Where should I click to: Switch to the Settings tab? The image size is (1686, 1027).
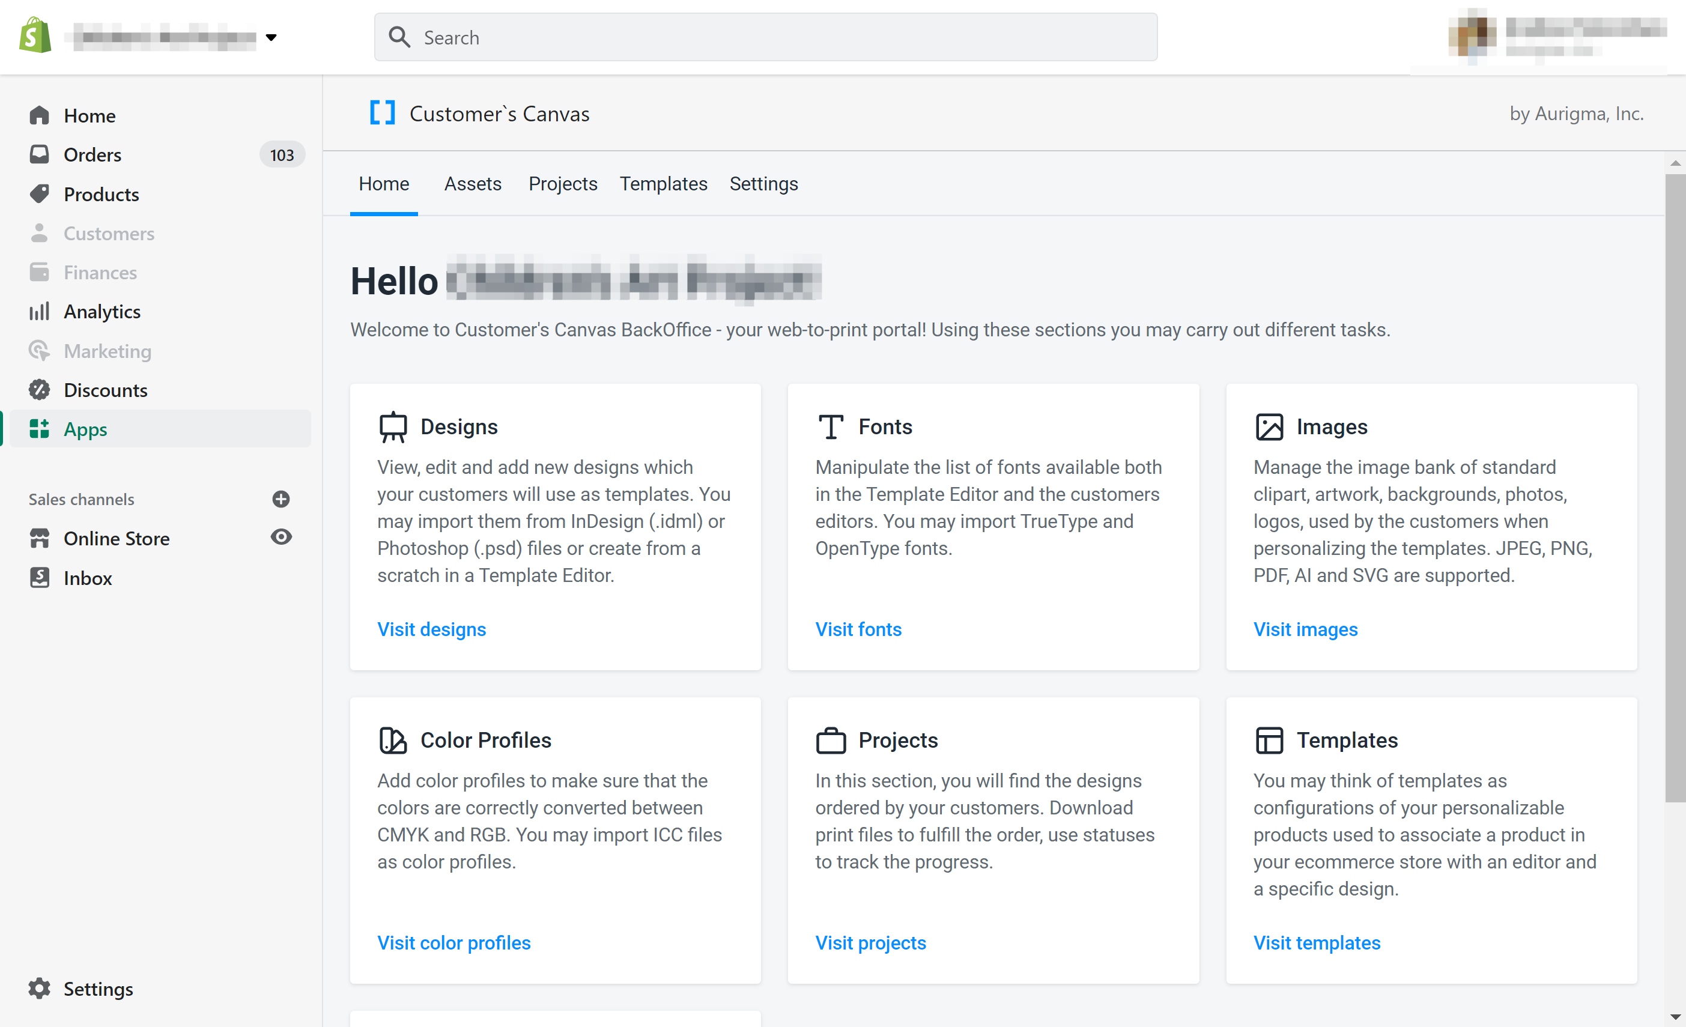pyautogui.click(x=765, y=186)
